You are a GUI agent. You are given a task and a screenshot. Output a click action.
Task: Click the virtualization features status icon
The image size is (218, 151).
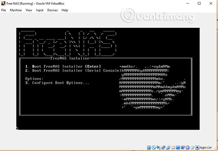click(188, 148)
